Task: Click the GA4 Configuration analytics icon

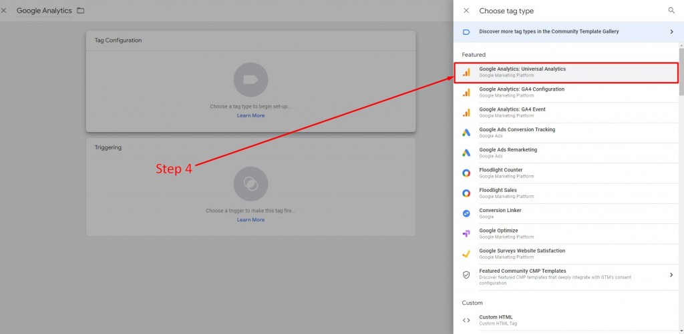Action: [466, 92]
